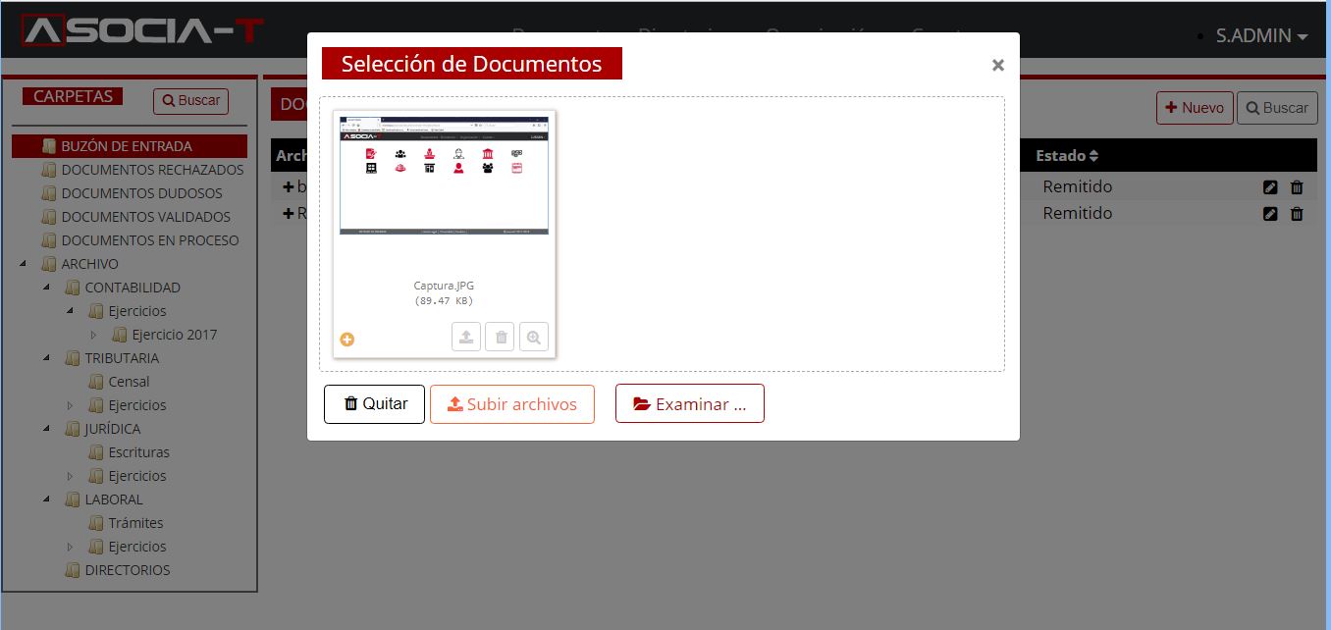
Task: Click the Captura.JPG file name
Action: pos(444,287)
